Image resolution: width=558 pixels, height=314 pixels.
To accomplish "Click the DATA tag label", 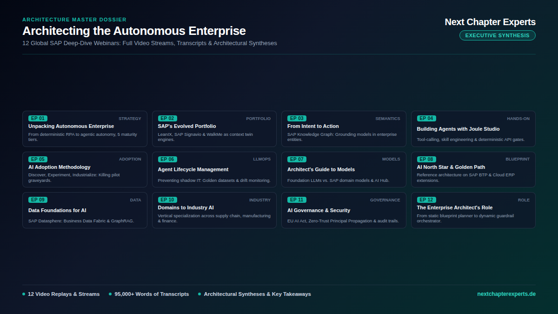I will (135, 200).
